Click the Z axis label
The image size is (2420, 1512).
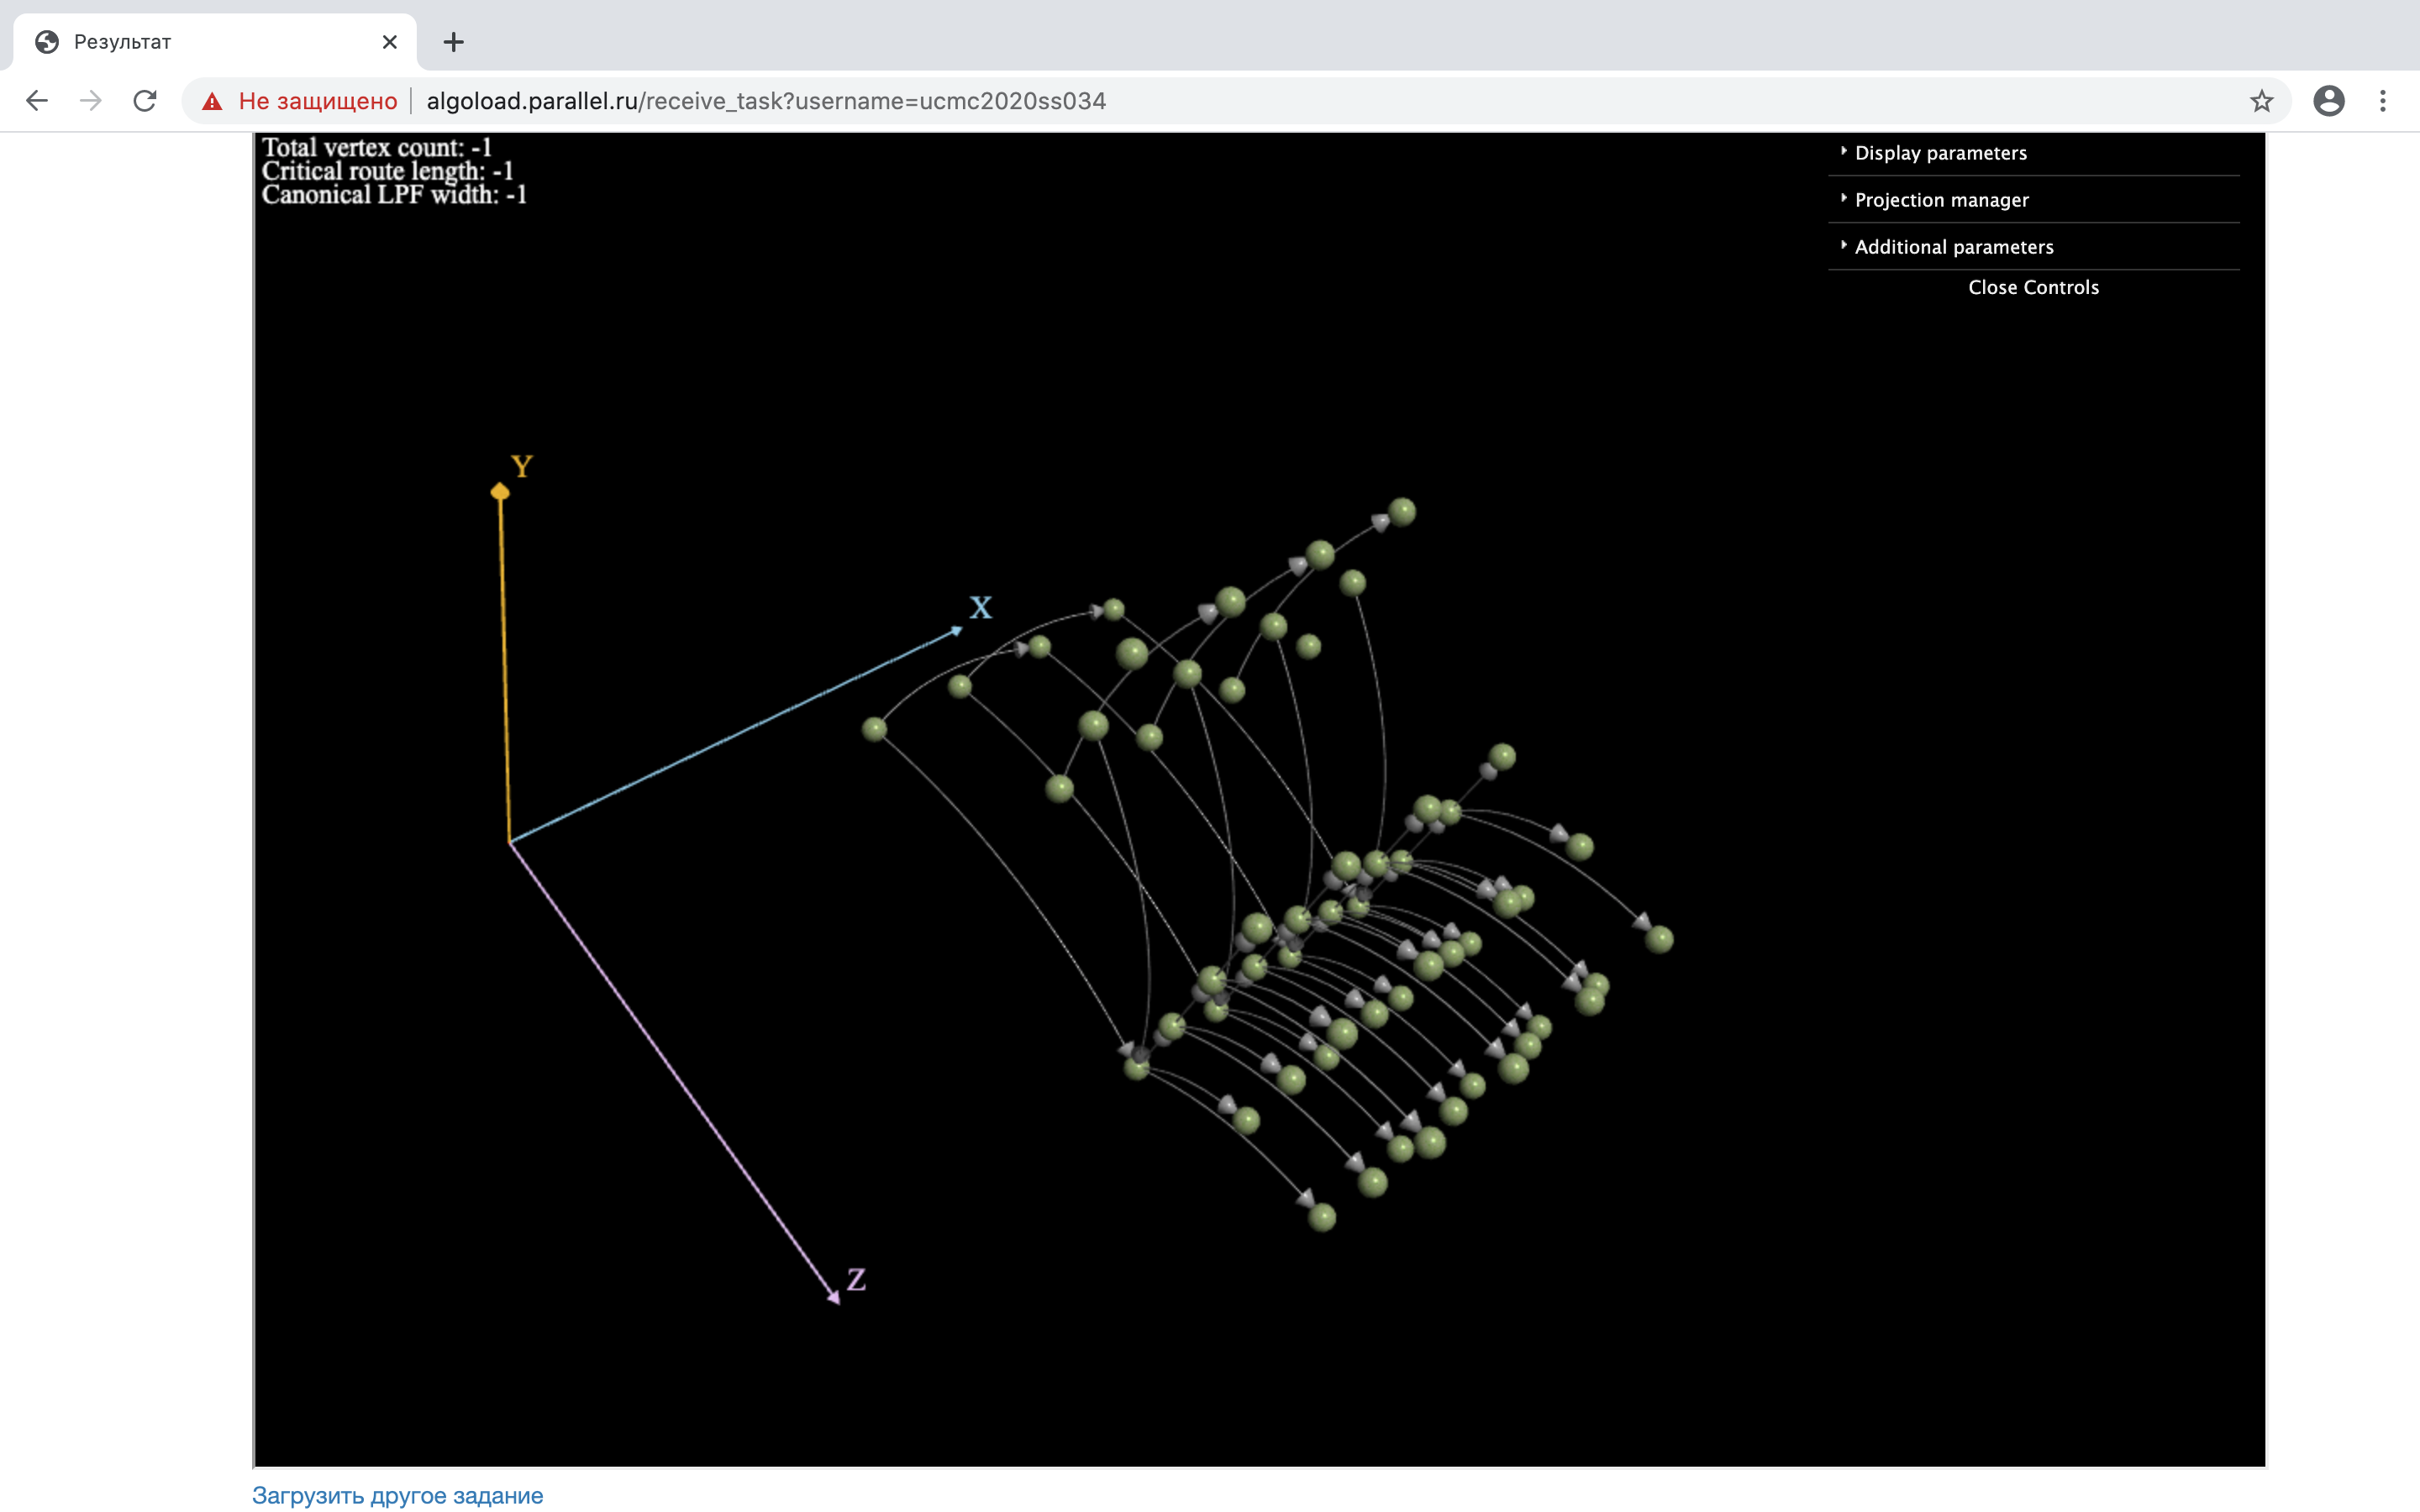click(x=856, y=1280)
